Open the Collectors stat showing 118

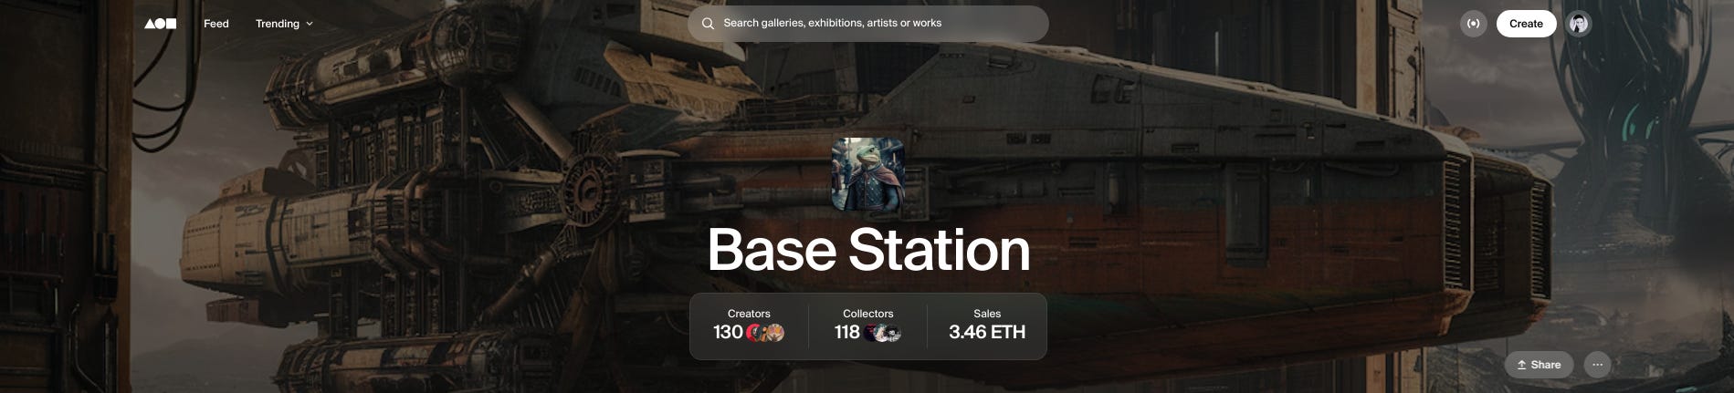click(867, 326)
